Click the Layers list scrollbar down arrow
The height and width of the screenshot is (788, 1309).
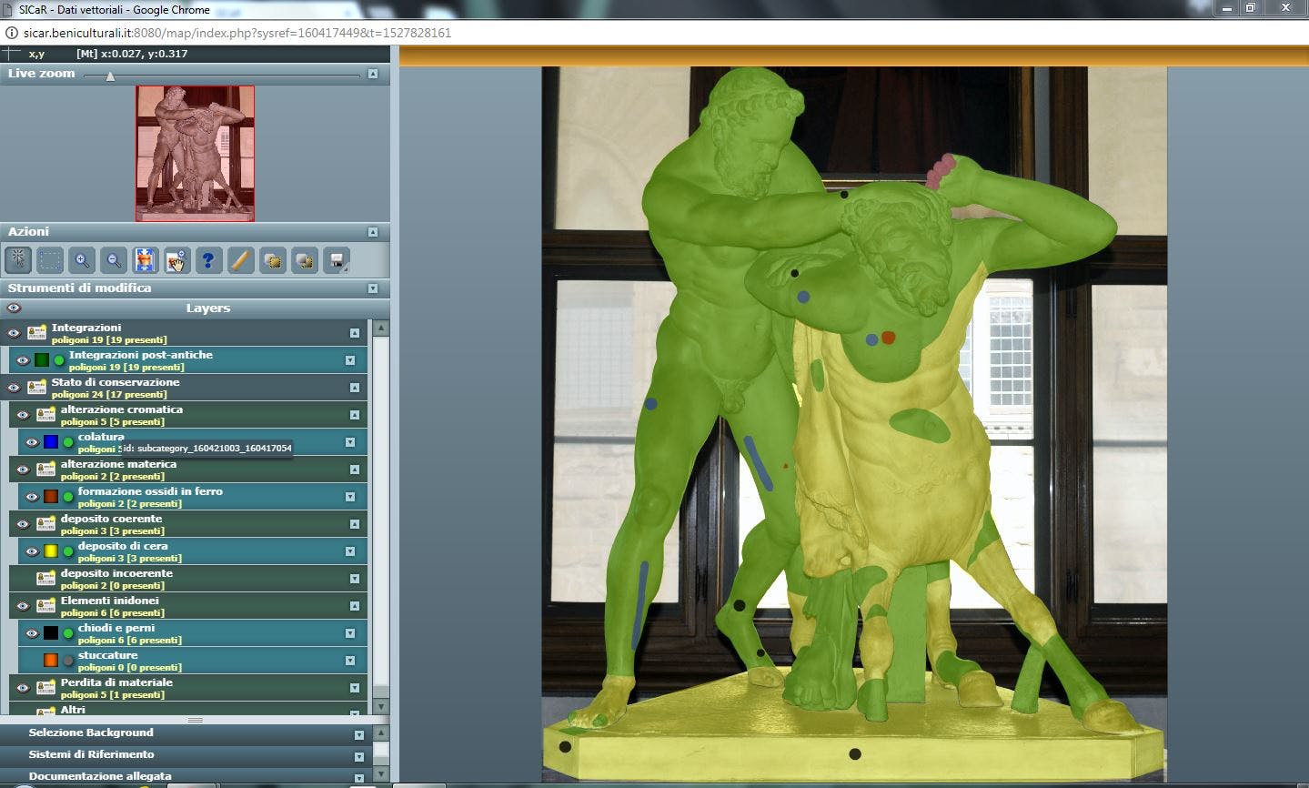381,707
